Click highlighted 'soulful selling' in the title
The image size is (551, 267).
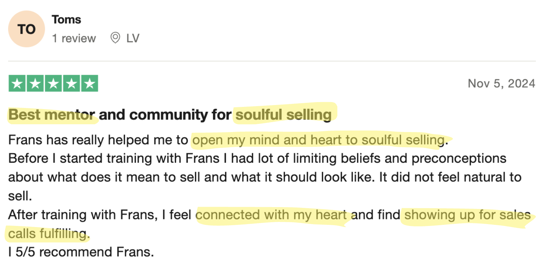284,115
